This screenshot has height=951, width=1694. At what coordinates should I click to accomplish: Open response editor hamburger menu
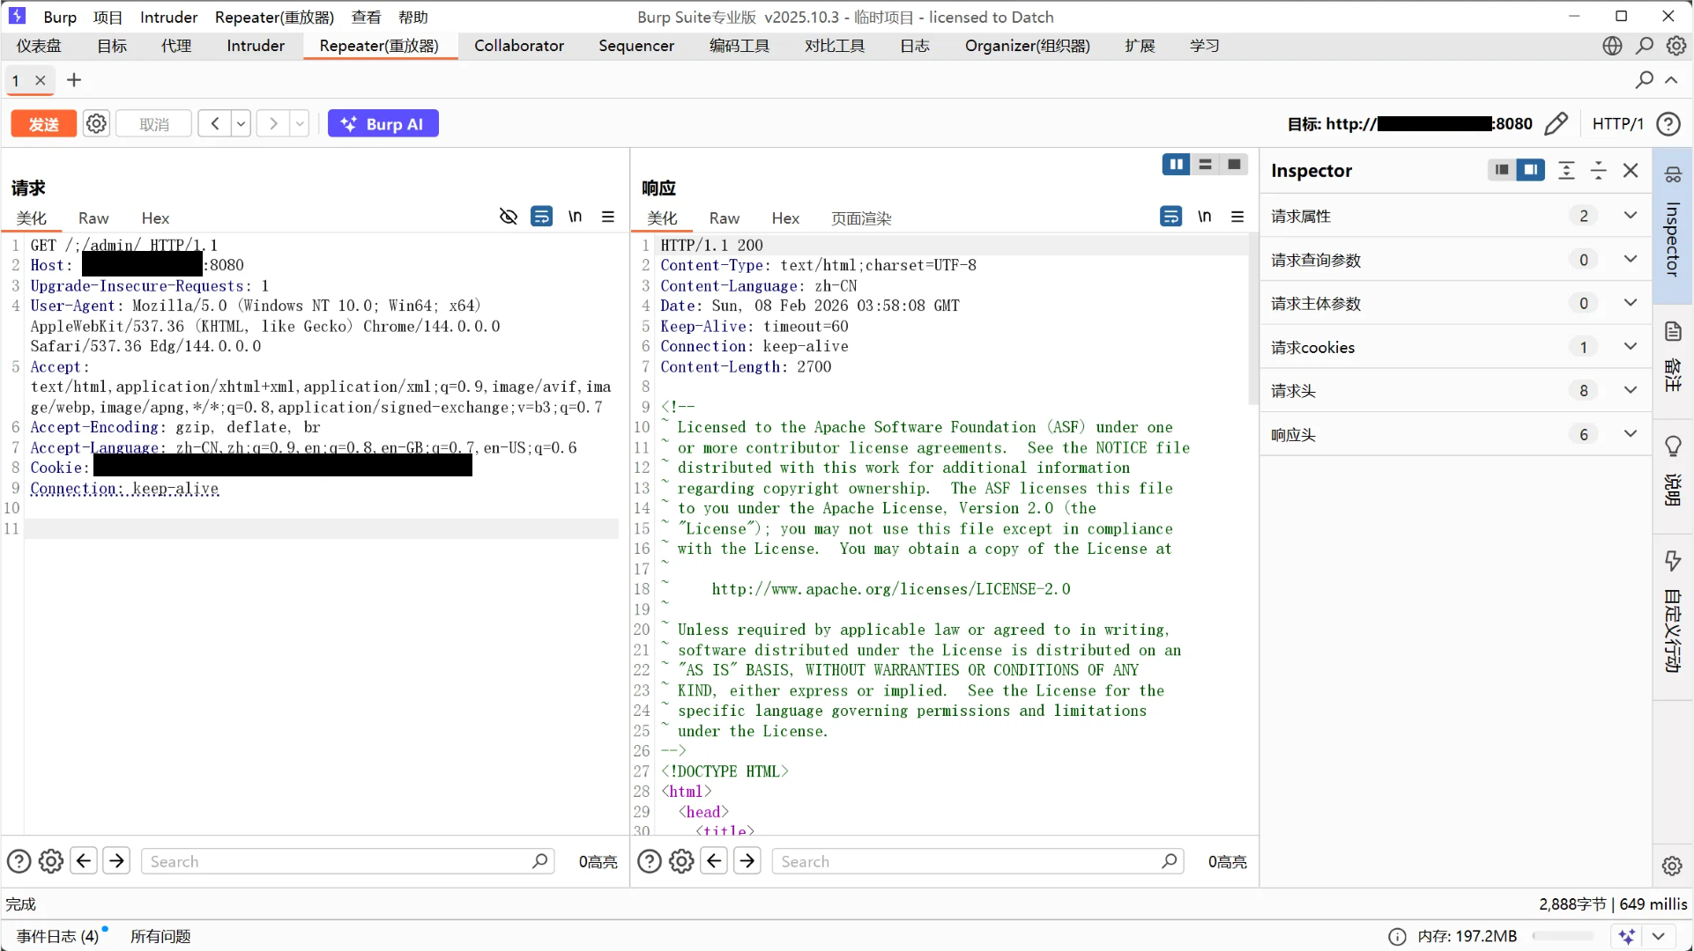1237,217
